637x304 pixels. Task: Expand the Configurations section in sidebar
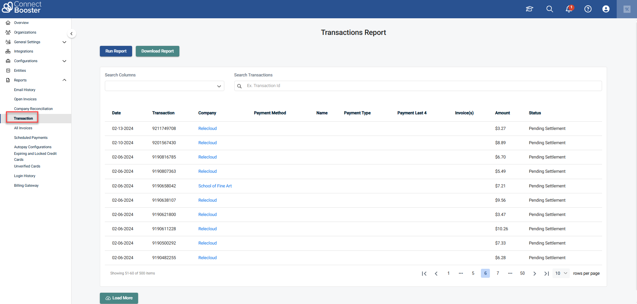64,61
